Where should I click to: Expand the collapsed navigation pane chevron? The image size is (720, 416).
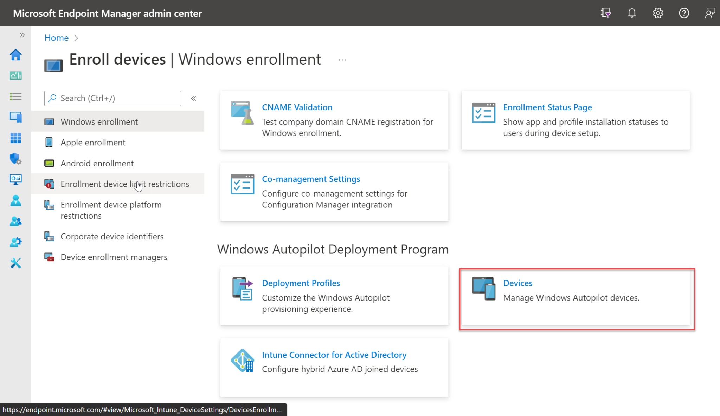click(22, 35)
